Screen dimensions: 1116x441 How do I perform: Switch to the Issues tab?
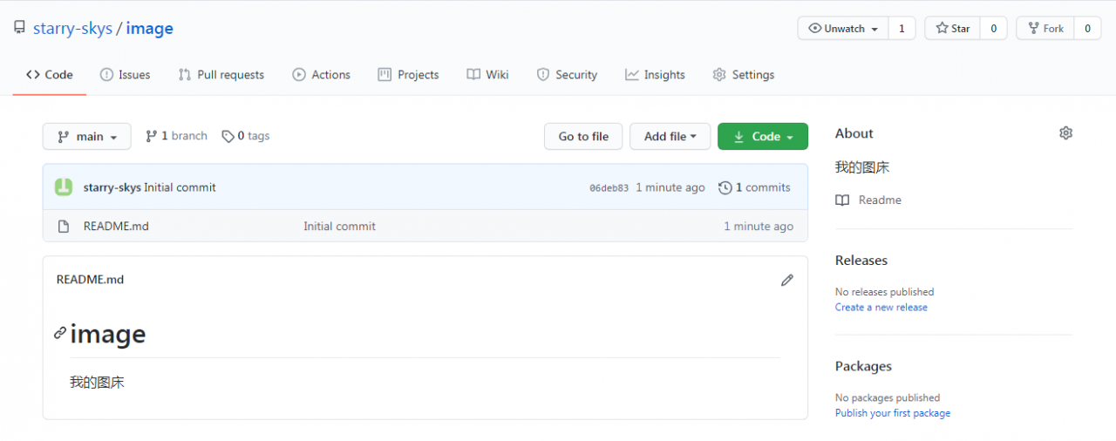(125, 75)
